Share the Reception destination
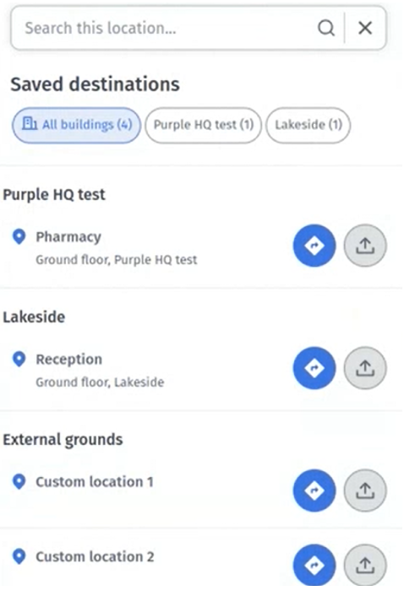The width and height of the screenshot is (404, 596). [365, 368]
